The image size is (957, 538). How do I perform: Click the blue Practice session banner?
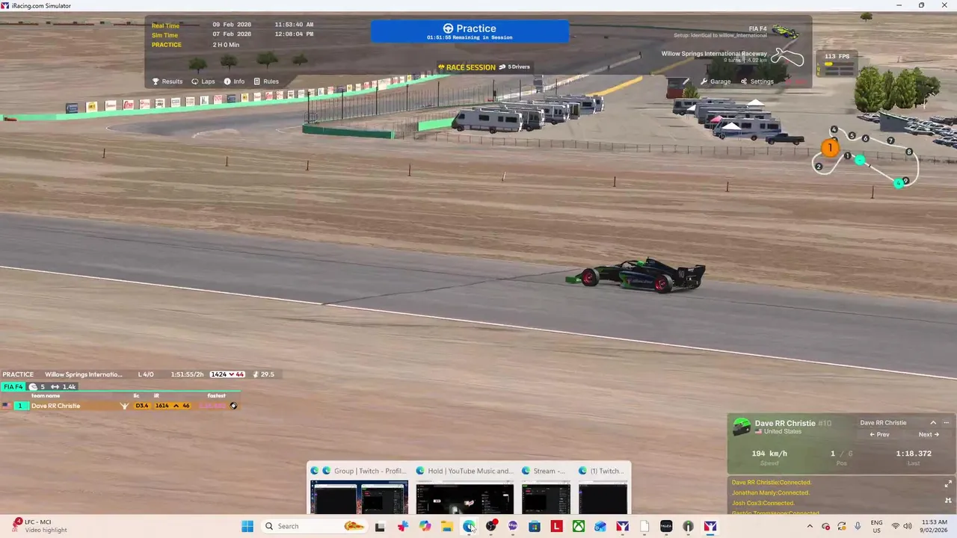click(470, 31)
